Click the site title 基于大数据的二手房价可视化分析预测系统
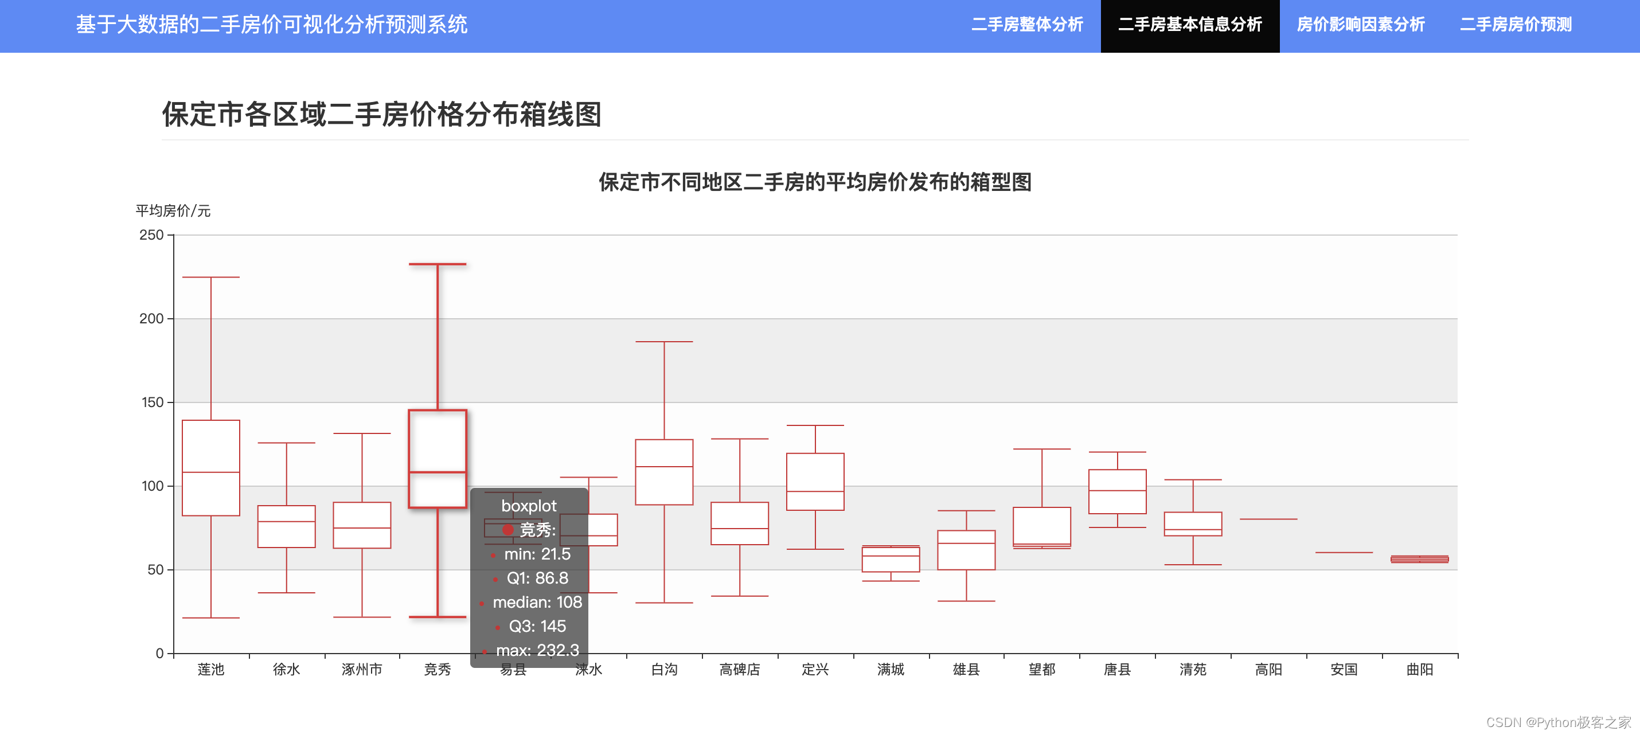Image resolution: width=1640 pixels, height=735 pixels. 272,25
